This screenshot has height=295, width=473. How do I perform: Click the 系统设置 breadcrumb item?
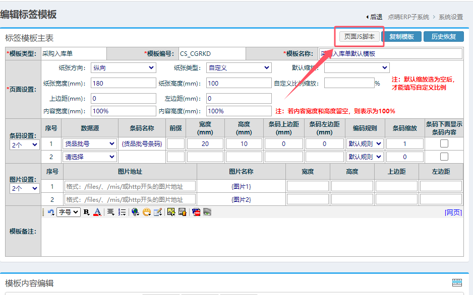tap(450, 17)
